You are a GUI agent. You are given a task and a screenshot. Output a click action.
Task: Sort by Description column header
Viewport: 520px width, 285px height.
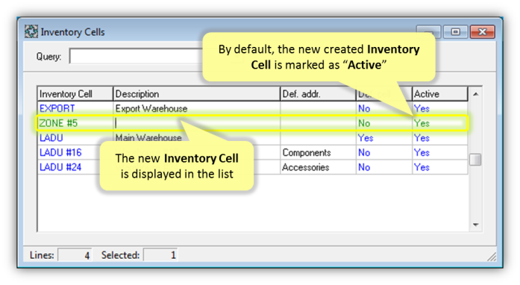tap(196, 94)
